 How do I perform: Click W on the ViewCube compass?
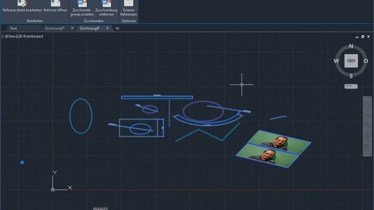337,61
